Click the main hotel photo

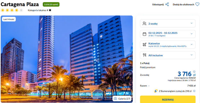66,59
